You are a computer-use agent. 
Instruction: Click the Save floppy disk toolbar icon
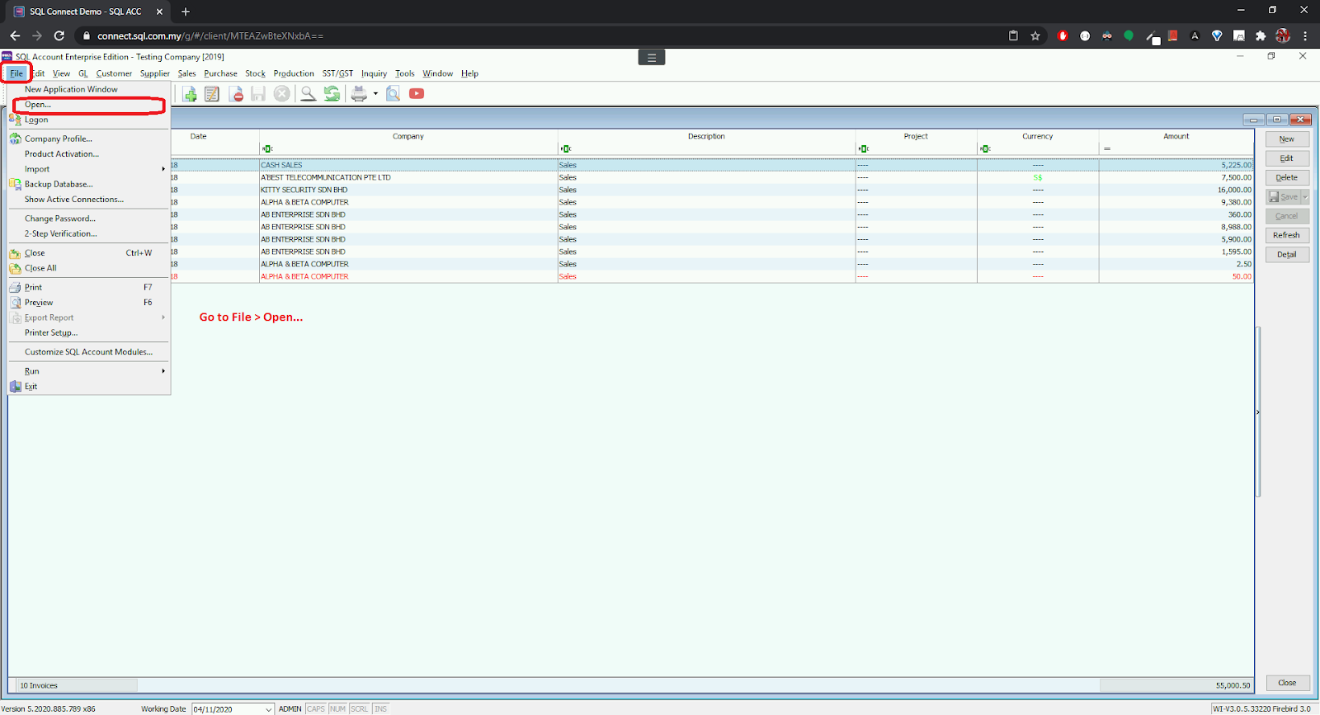(258, 94)
